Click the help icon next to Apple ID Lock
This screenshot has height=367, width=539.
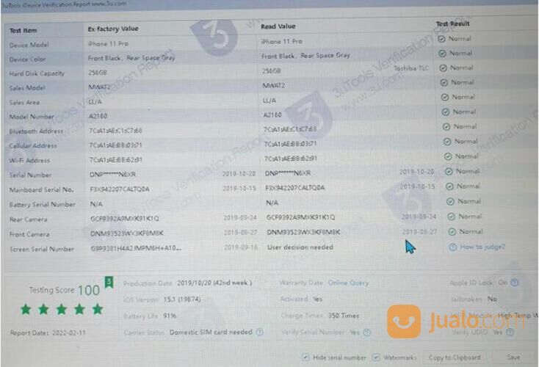513,282
